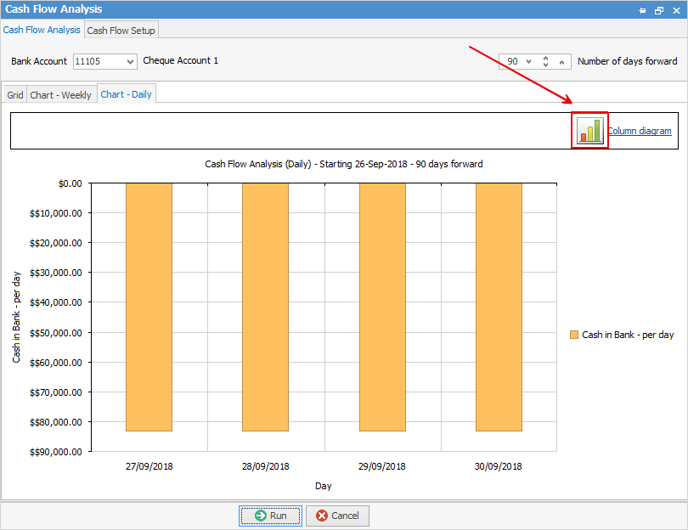Switch to the Cash Flow Setup tab

tap(121, 31)
